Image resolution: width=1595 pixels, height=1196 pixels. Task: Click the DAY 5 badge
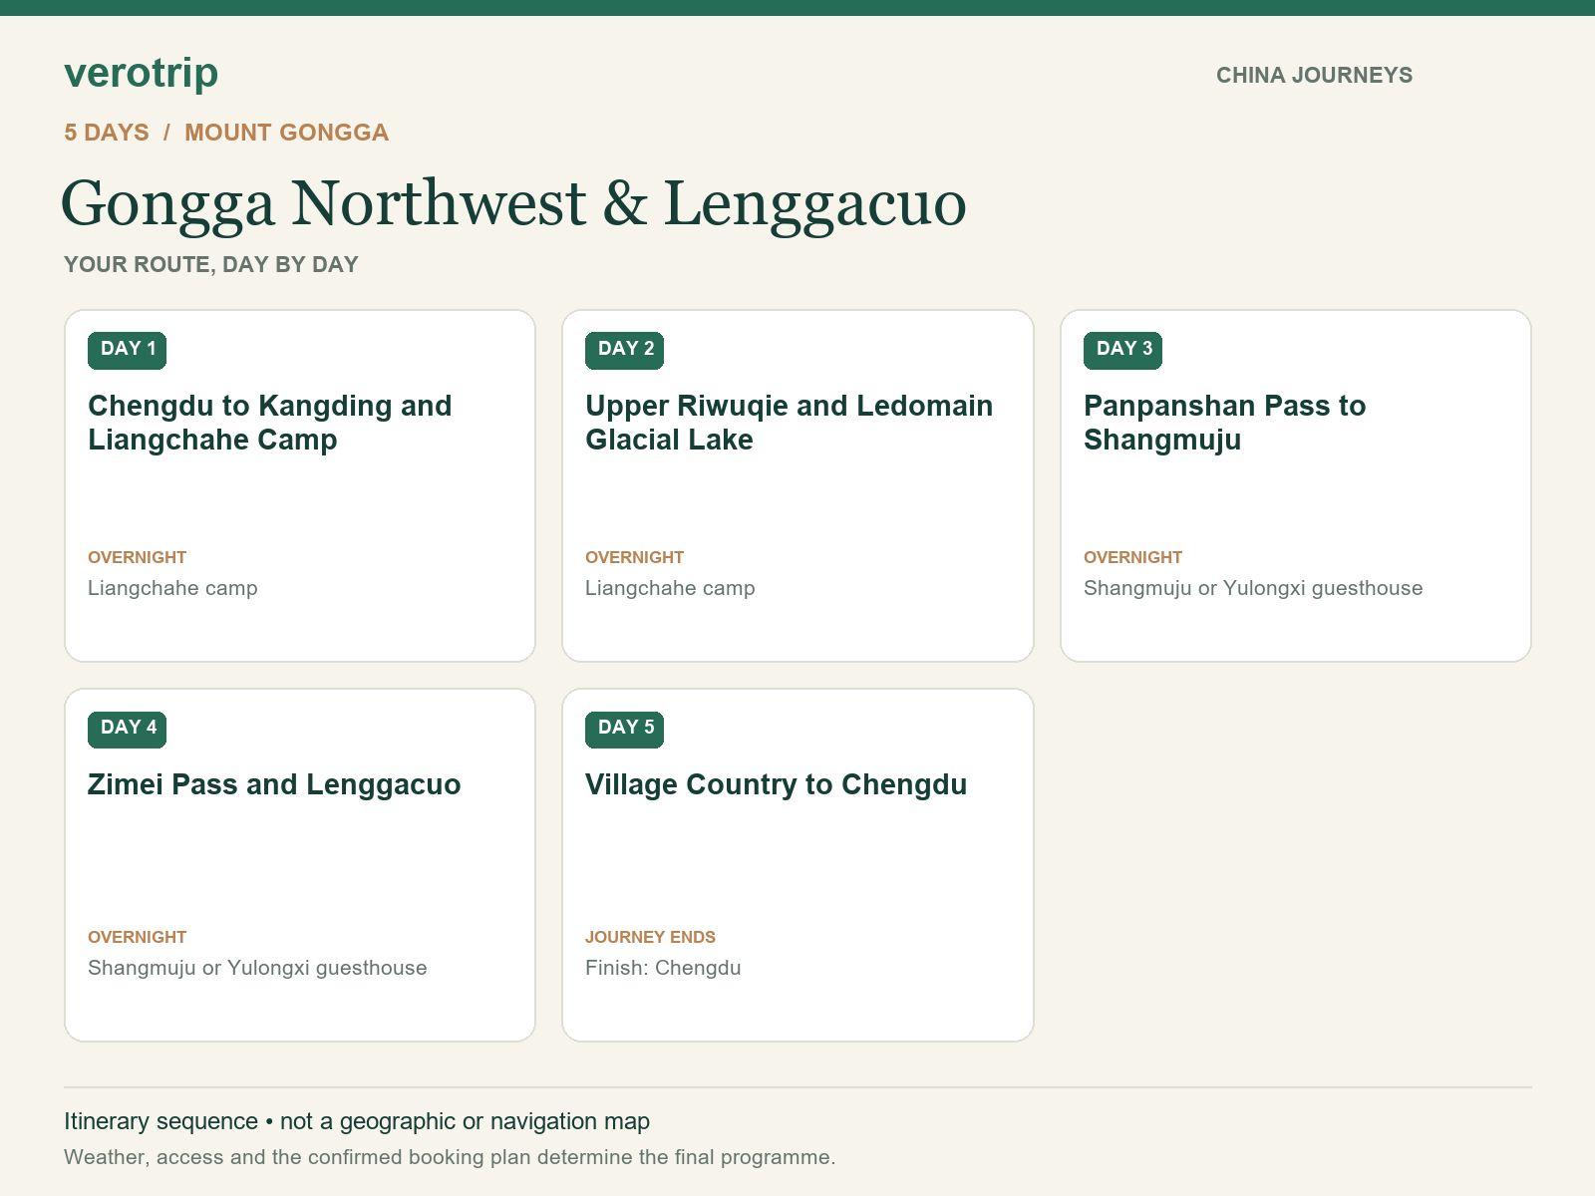(x=625, y=729)
